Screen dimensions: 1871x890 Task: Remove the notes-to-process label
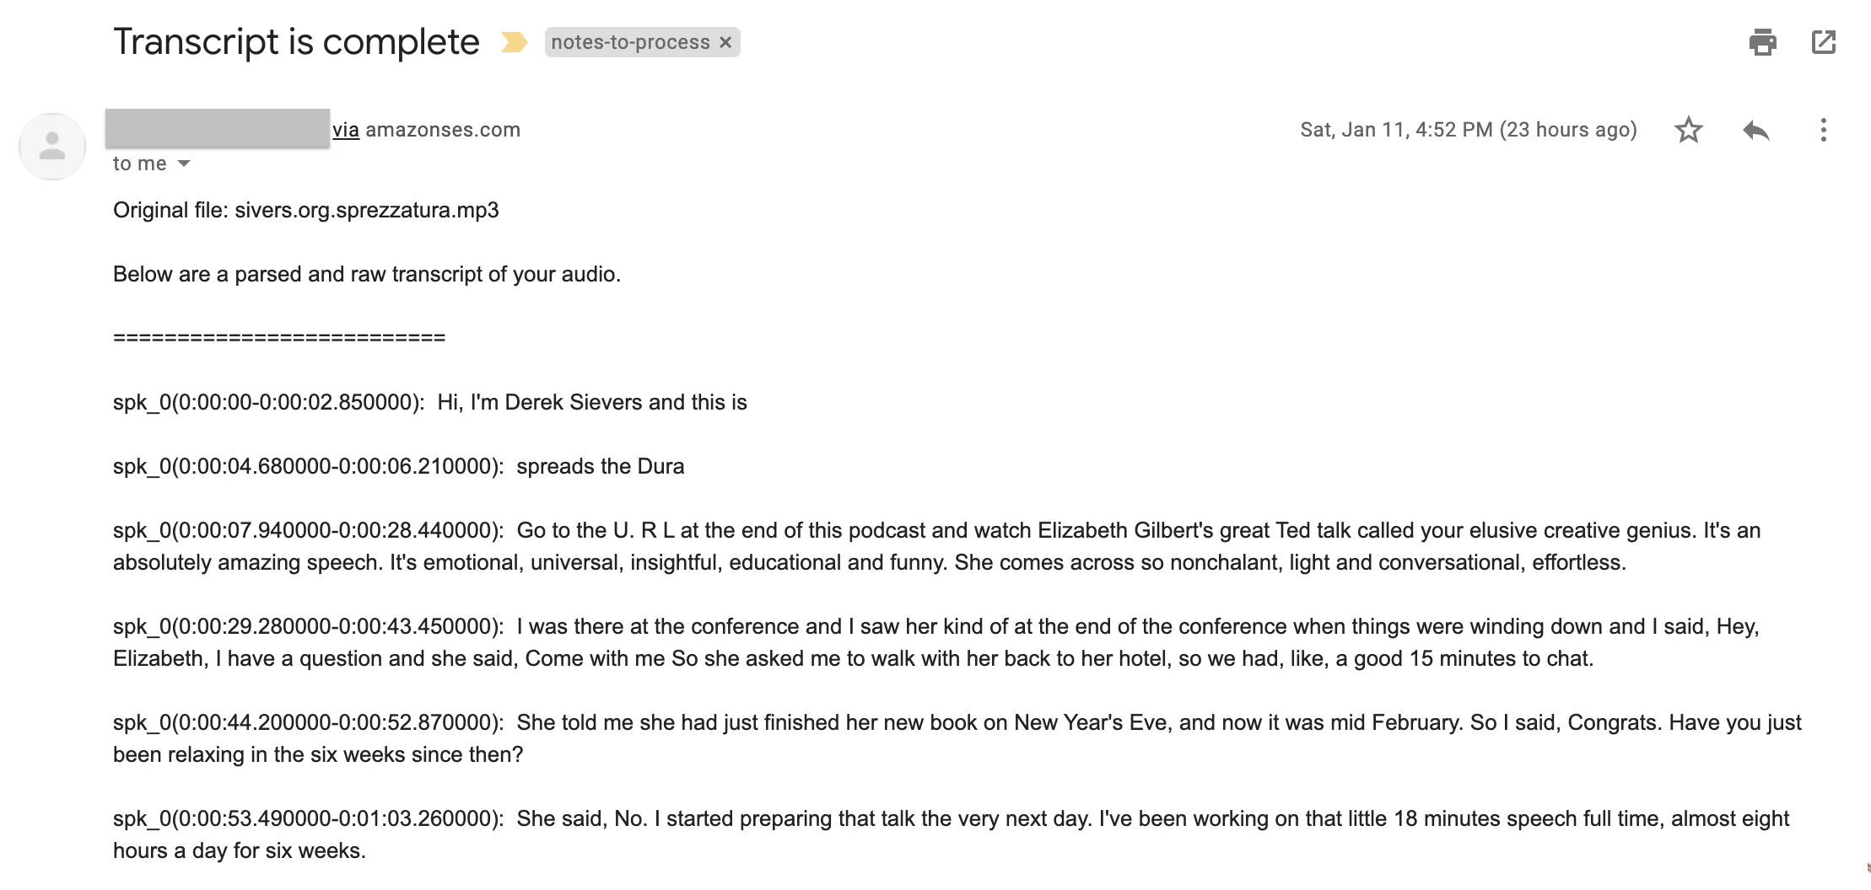coord(725,42)
